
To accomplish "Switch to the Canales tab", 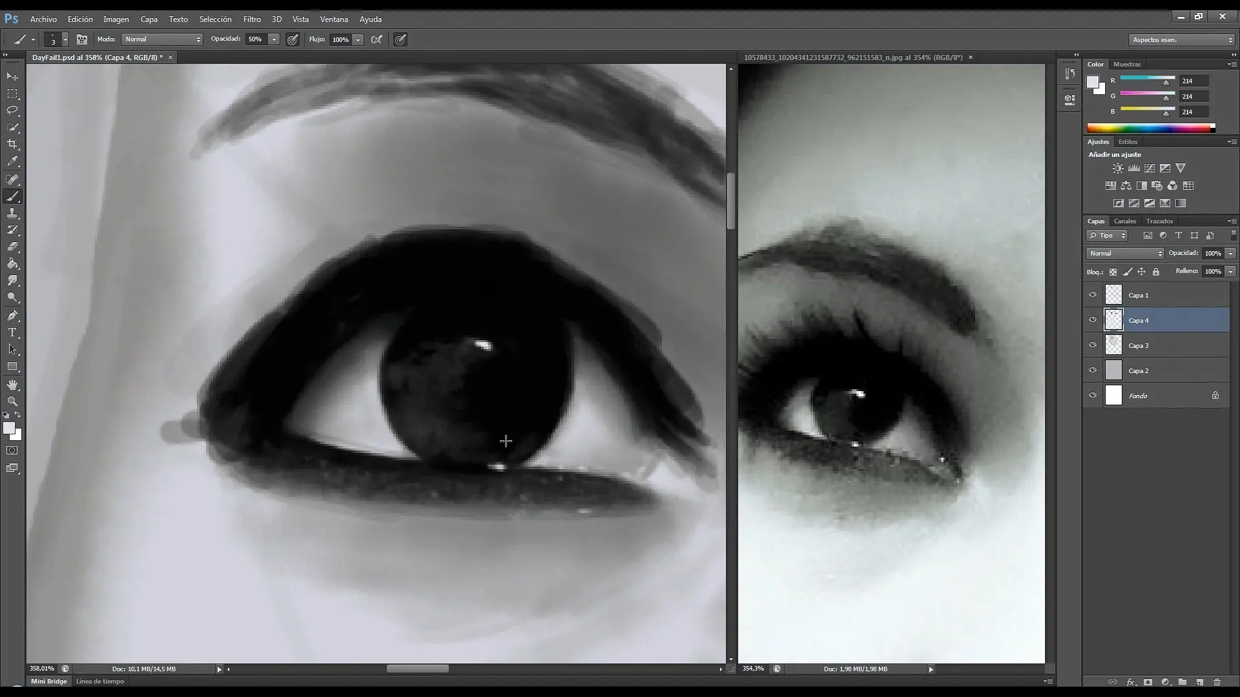I will 1125,221.
